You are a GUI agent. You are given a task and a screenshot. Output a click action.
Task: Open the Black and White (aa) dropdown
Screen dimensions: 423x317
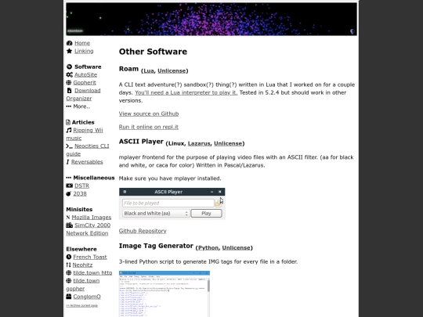[156, 213]
